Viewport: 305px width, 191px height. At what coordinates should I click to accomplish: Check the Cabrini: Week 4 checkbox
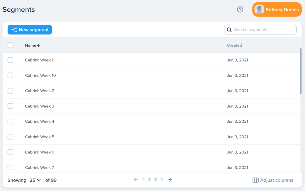point(10,121)
